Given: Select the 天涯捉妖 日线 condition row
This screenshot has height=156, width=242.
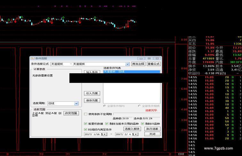Looking at the screenshot, I should coord(132,72).
